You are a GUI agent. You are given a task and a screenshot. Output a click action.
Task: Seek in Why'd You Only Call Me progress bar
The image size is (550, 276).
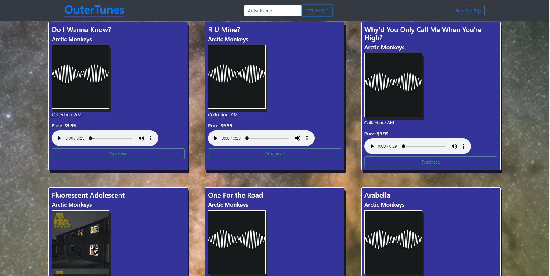pyautogui.click(x=423, y=146)
